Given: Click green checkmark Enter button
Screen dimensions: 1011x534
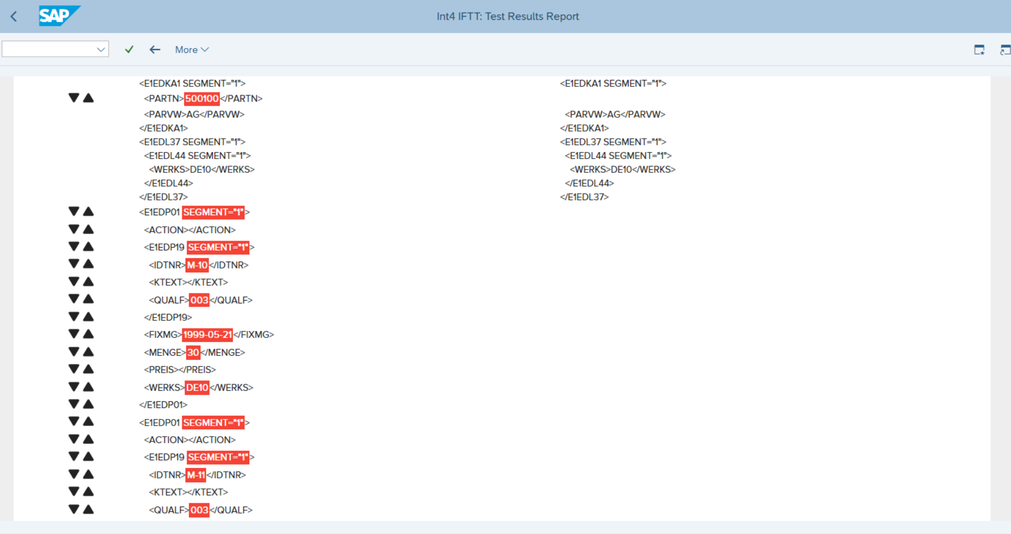Looking at the screenshot, I should click(129, 50).
